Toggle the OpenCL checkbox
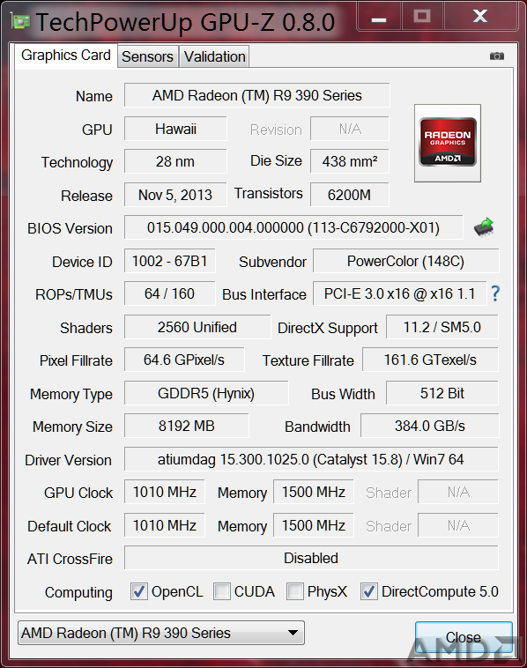The height and width of the screenshot is (668, 527). (139, 591)
